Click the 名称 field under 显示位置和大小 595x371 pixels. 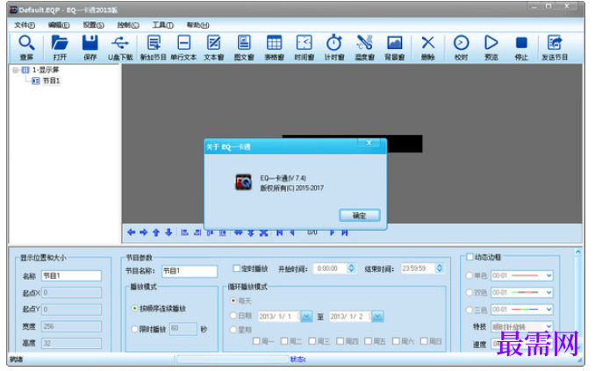point(71,275)
